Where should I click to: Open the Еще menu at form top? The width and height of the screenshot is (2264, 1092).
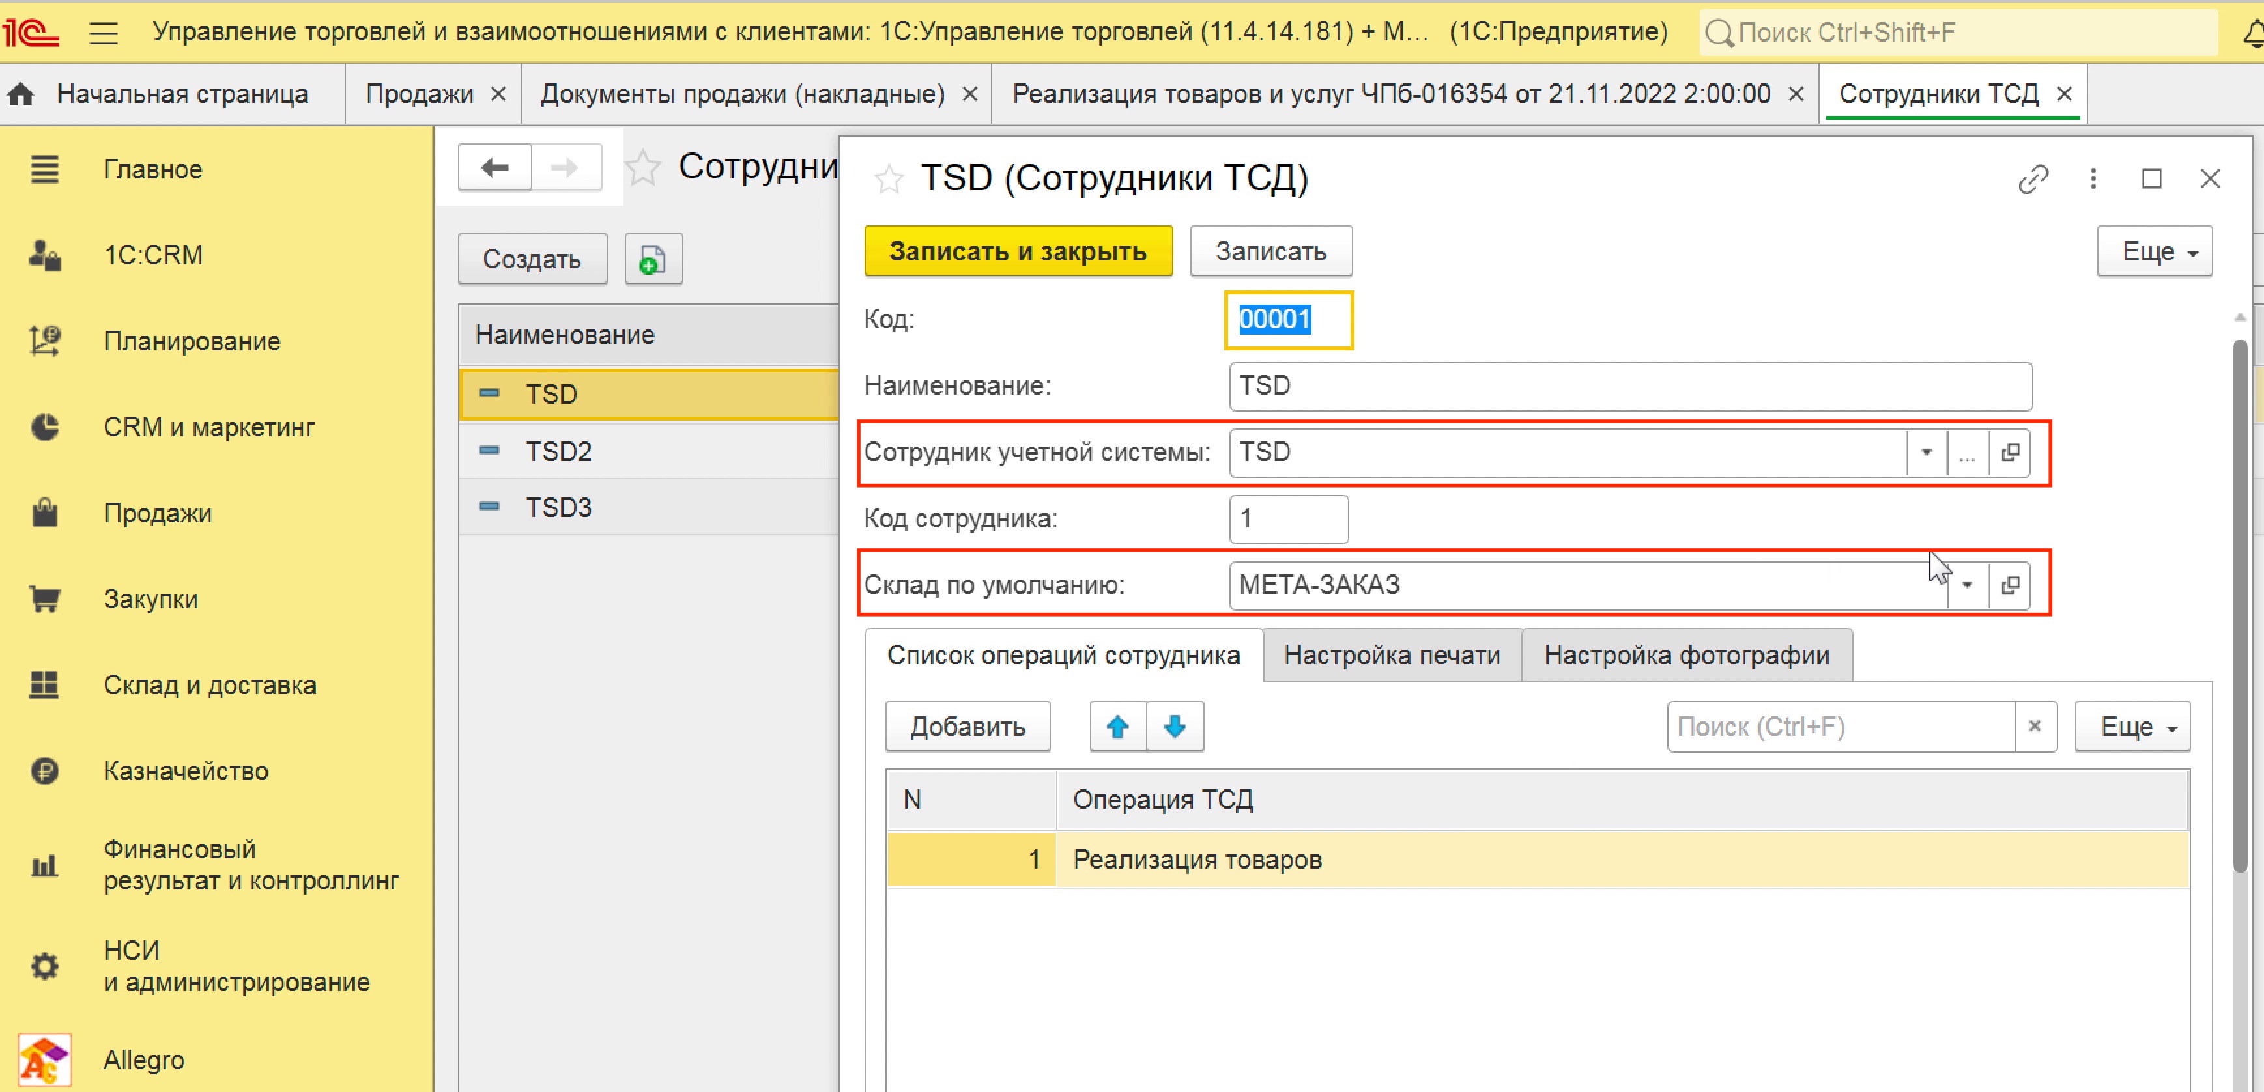click(x=2154, y=251)
